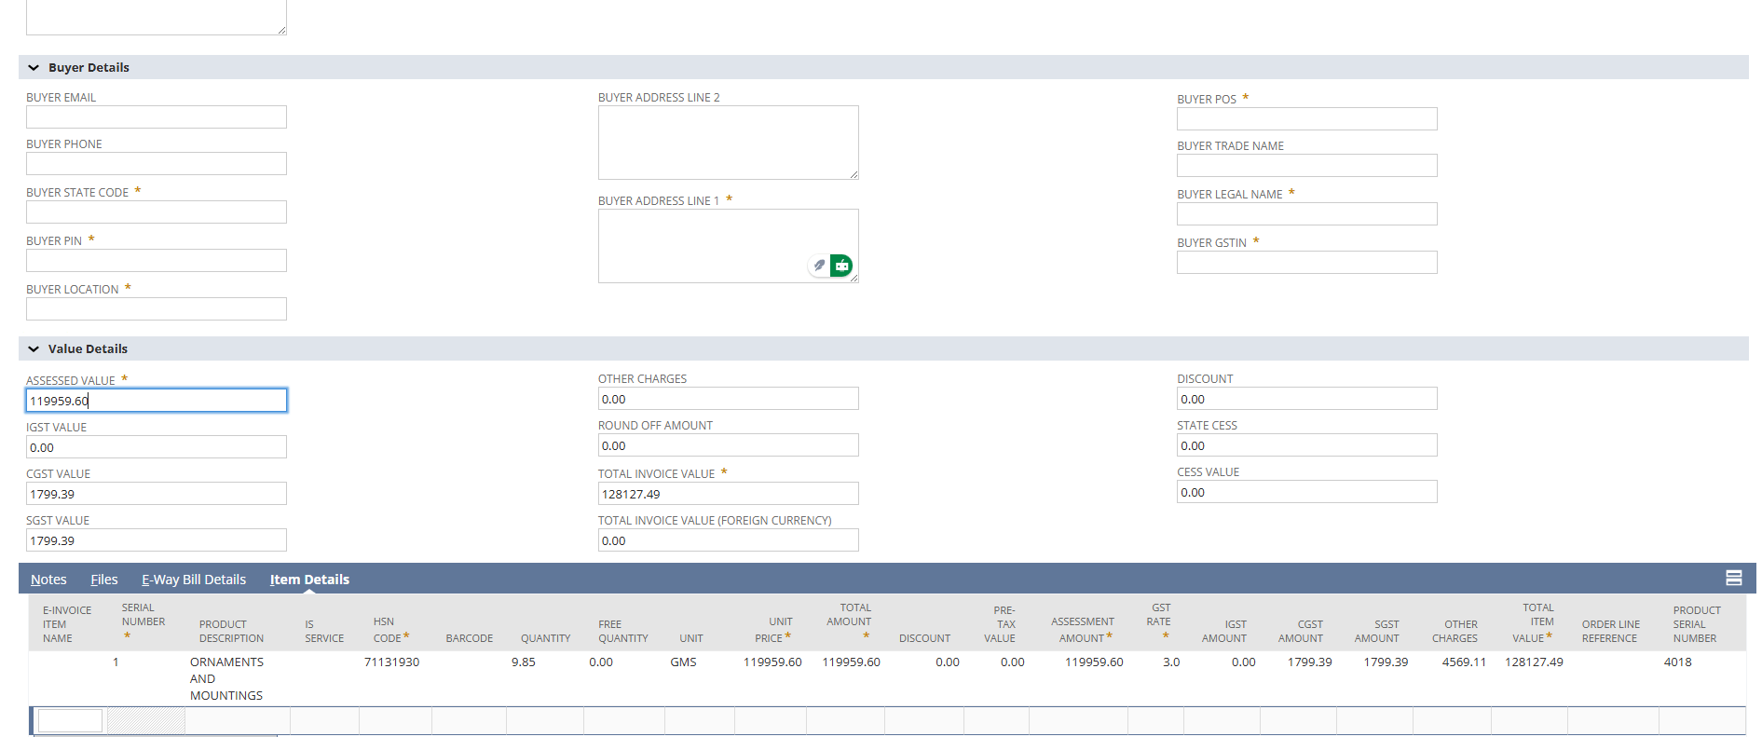The height and width of the screenshot is (737, 1762).
Task: Select the Buyer State Code field
Action: click(157, 212)
